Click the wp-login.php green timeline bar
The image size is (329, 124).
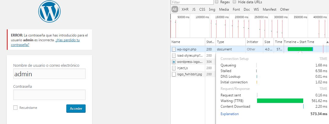[x=300, y=49]
